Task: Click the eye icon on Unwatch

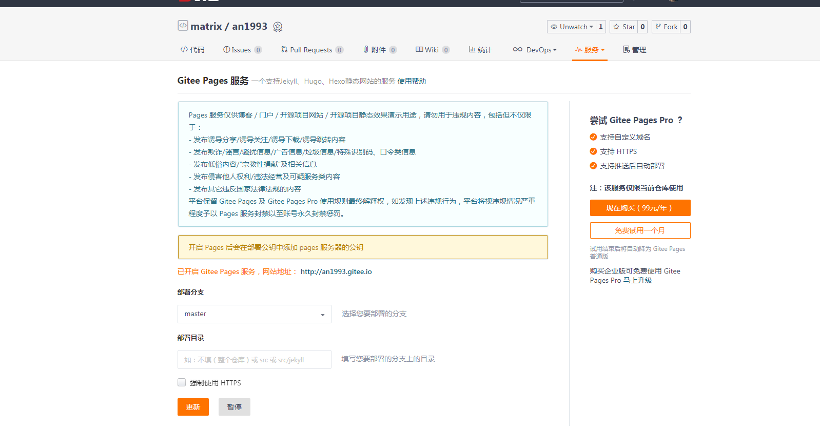Action: point(554,27)
